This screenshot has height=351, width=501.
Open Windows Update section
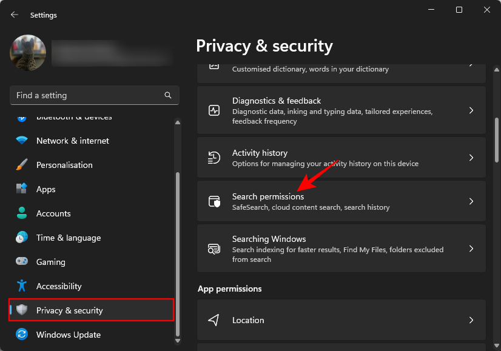[92, 335]
